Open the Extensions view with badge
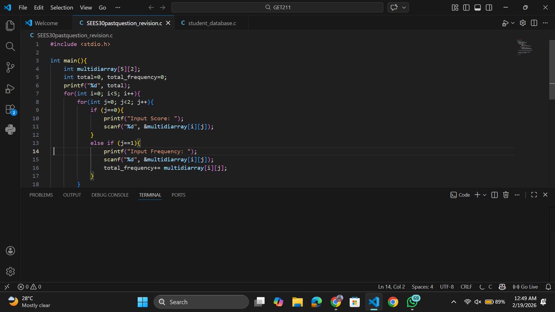This screenshot has width=555, height=312. [10, 110]
